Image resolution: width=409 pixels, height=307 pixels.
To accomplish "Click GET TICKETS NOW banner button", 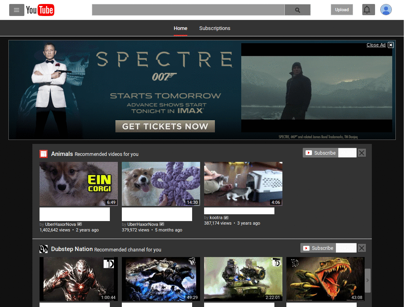I will click(165, 126).
